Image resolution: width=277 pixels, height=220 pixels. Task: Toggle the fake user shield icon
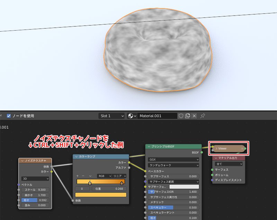tap(180, 116)
